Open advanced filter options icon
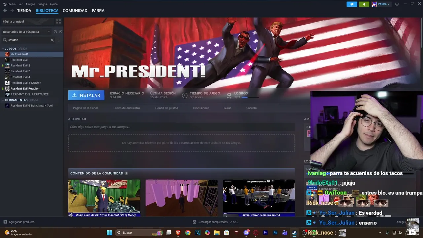Image resolution: width=423 pixels, height=238 pixels. pos(59,40)
